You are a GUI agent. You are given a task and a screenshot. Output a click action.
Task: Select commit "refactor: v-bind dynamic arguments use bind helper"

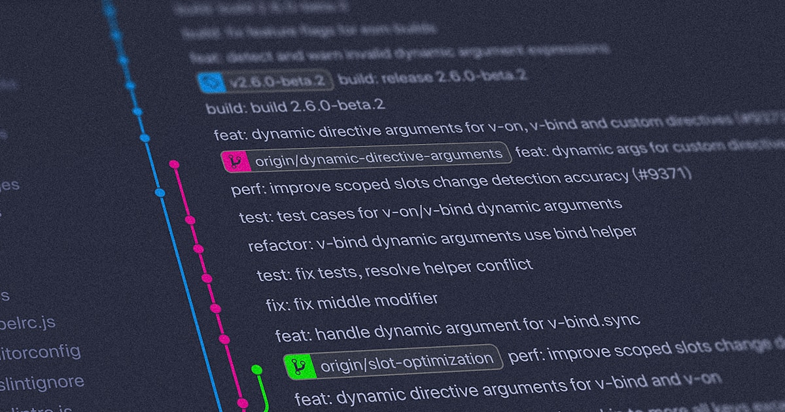coord(442,238)
